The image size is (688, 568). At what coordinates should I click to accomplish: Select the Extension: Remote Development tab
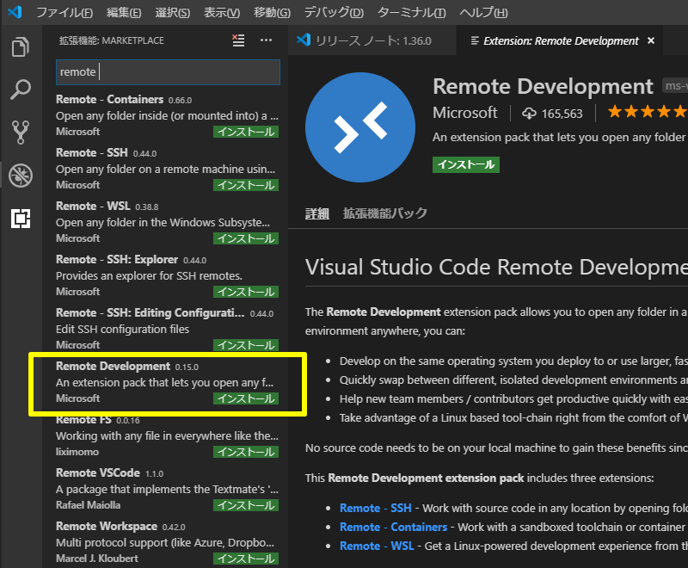click(x=560, y=40)
